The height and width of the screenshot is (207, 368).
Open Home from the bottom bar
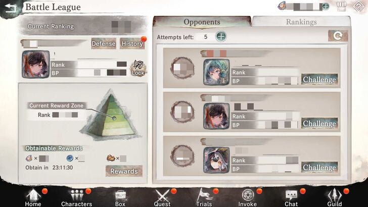[33, 197]
